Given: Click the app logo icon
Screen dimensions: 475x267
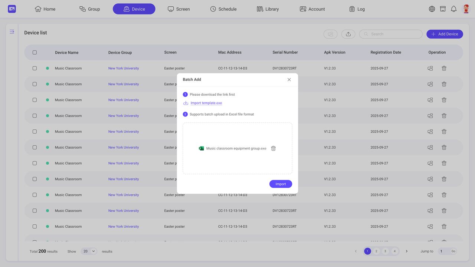Looking at the screenshot, I should 12,9.
